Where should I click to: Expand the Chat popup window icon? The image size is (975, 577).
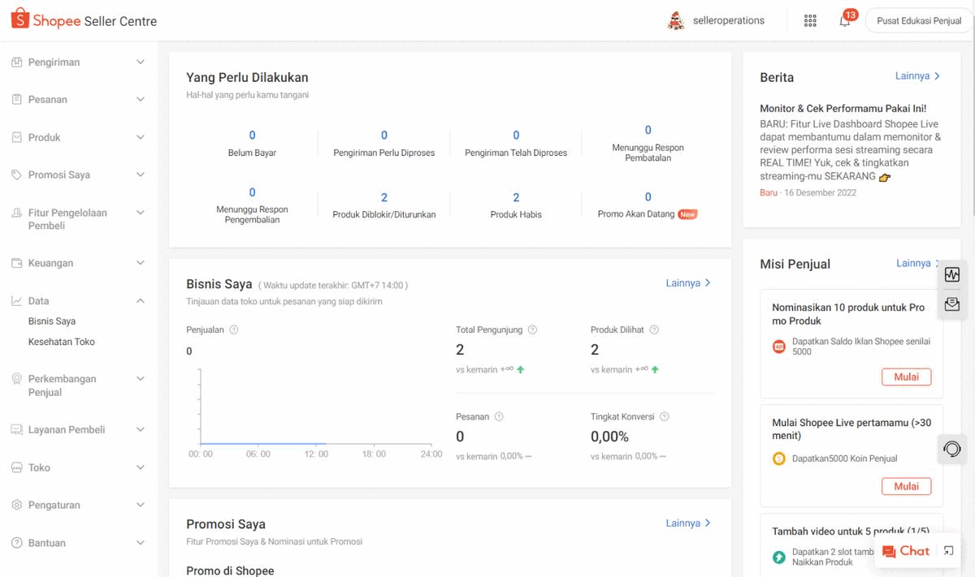(x=948, y=551)
